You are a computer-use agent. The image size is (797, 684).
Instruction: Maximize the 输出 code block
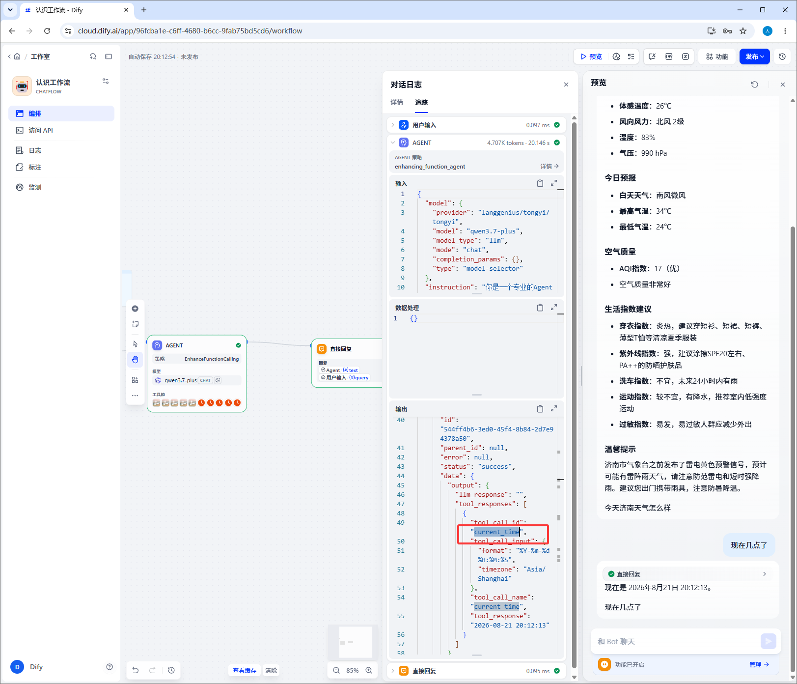554,408
